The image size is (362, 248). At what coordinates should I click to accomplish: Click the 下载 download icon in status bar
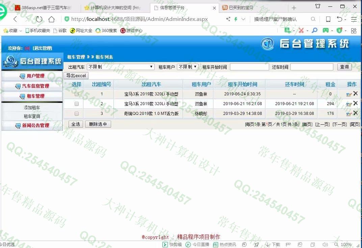pos(273,245)
